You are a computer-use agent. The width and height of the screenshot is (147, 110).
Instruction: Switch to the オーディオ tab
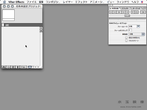tap(136, 9)
